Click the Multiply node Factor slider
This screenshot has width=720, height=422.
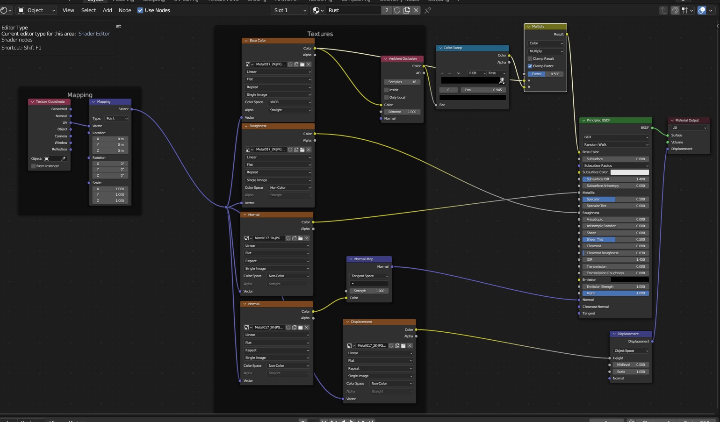click(545, 74)
